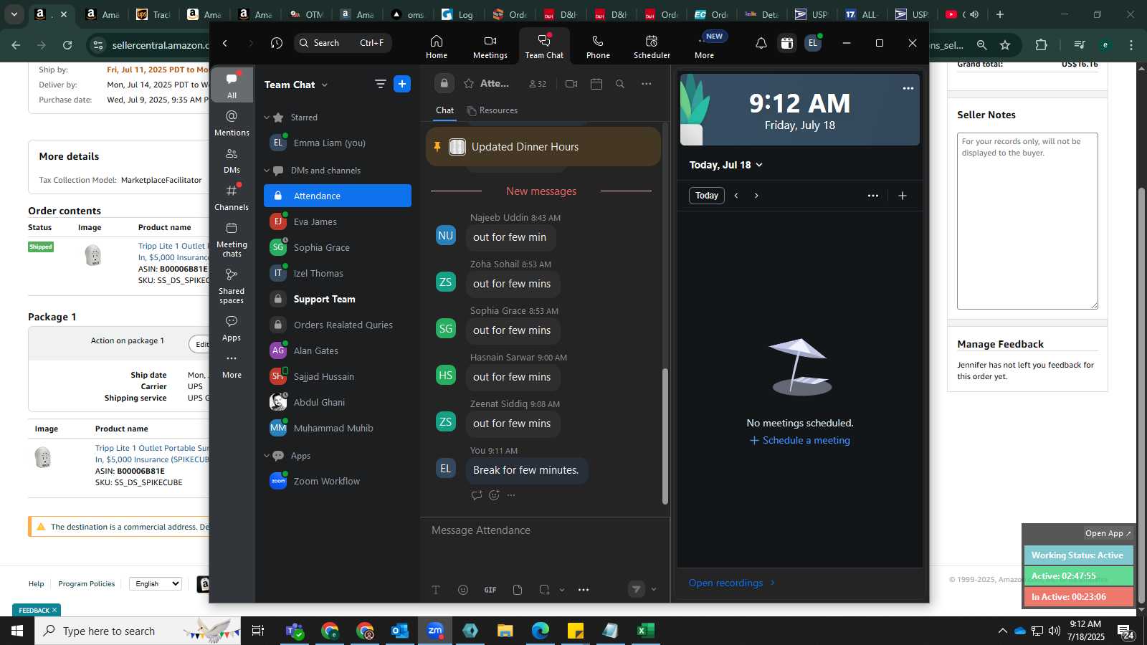
Task: Open the sidebar More options
Action: point(232,365)
